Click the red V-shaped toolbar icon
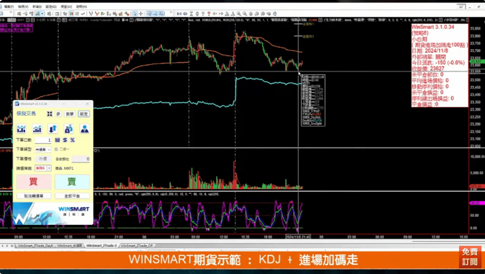The height and width of the screenshot is (274, 485). click(97, 14)
